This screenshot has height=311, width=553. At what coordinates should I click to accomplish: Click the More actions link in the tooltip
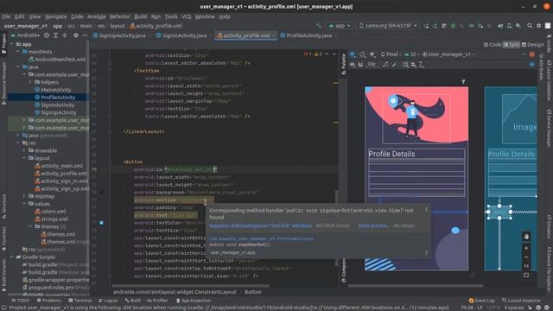pos(373,225)
